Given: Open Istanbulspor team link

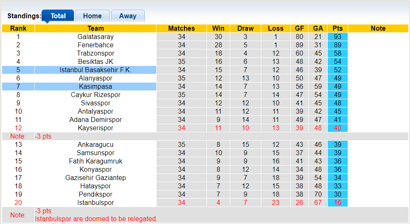Looking at the screenshot, I should click(96, 202).
